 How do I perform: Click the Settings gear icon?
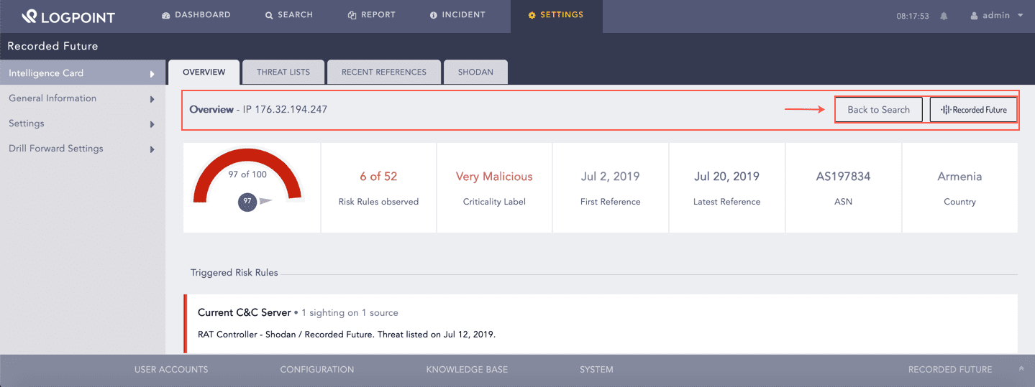(532, 15)
